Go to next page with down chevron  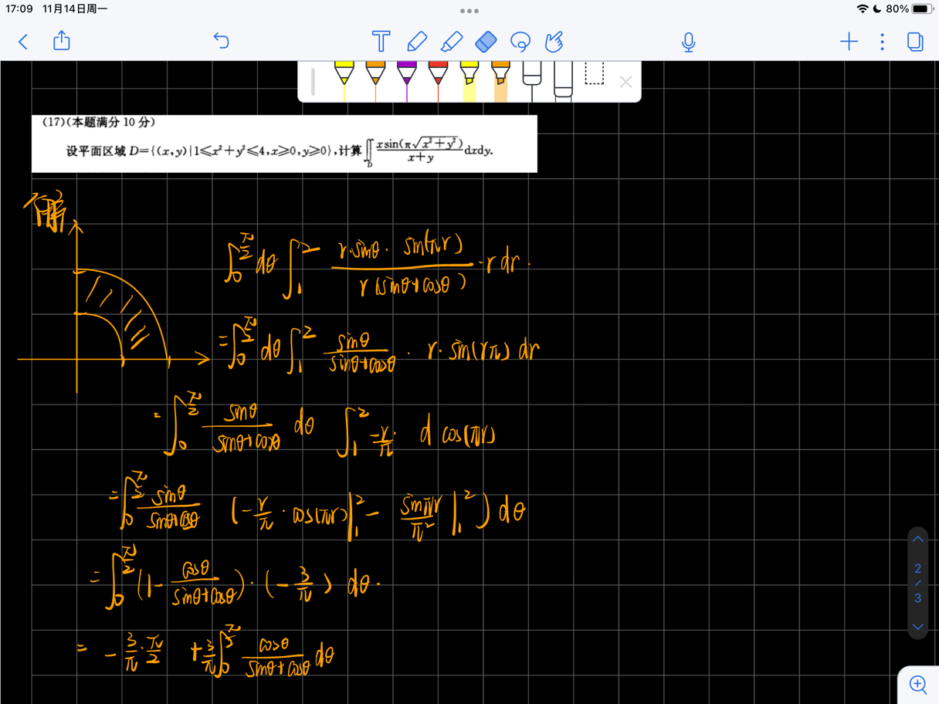coord(917,627)
